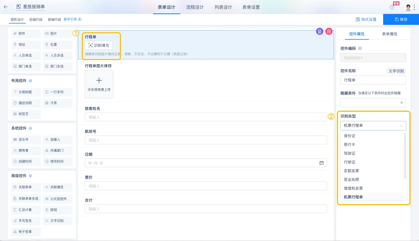This screenshot has height=241, width=419.
Task: Select the 公式型控件 control
Action: 58,199
